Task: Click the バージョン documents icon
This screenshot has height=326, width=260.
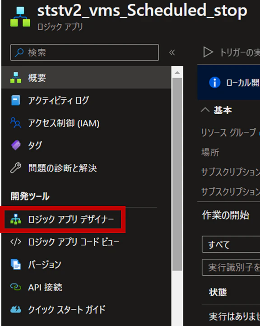Action: pyautogui.click(x=16, y=264)
